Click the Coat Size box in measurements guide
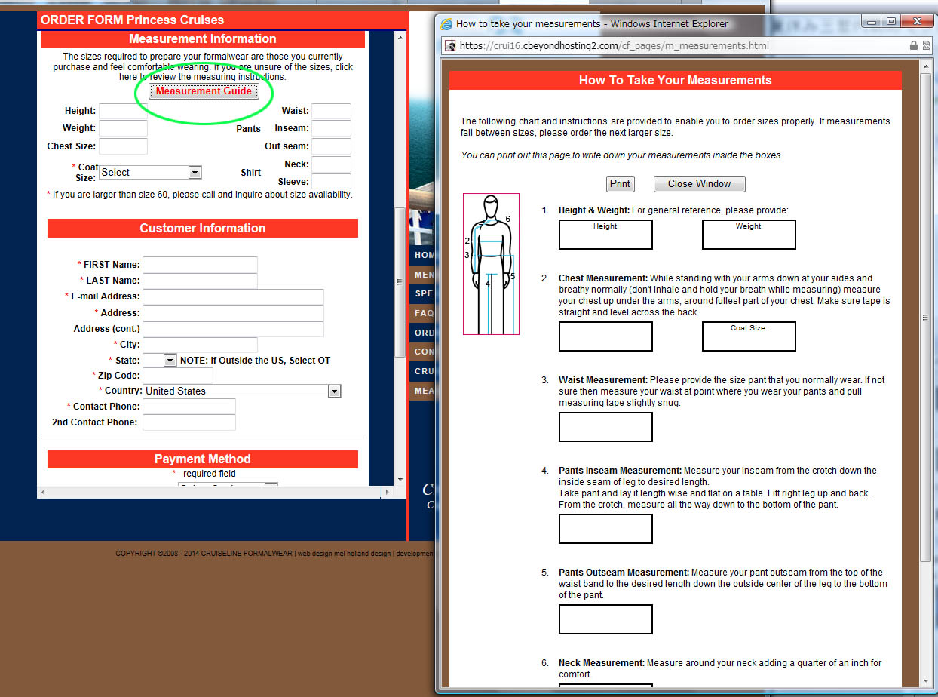Viewport: 938px width, 697px height. tap(749, 336)
